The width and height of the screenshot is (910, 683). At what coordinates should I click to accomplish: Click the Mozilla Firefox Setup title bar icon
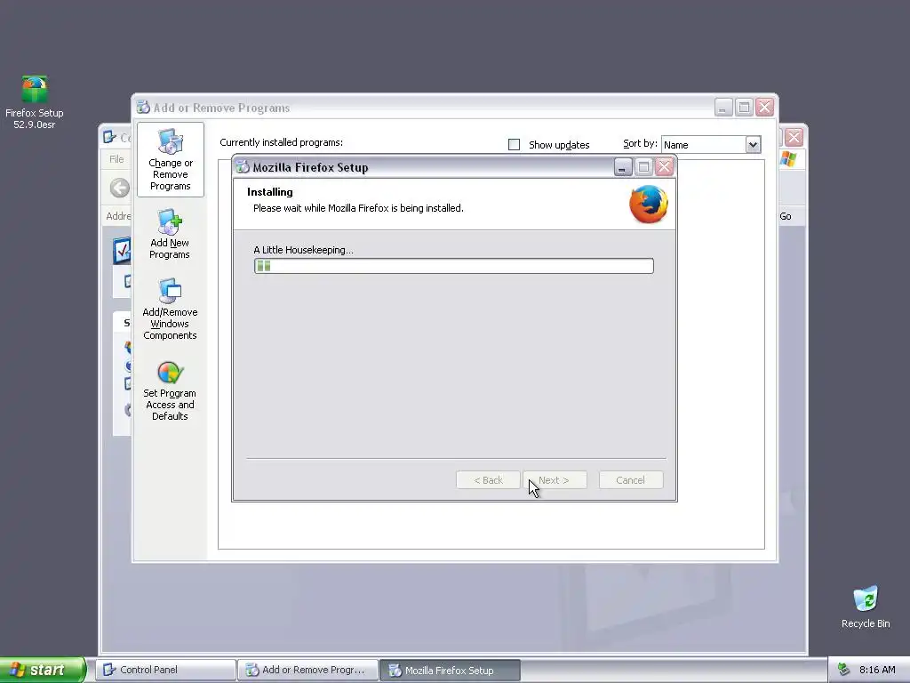coord(243,167)
